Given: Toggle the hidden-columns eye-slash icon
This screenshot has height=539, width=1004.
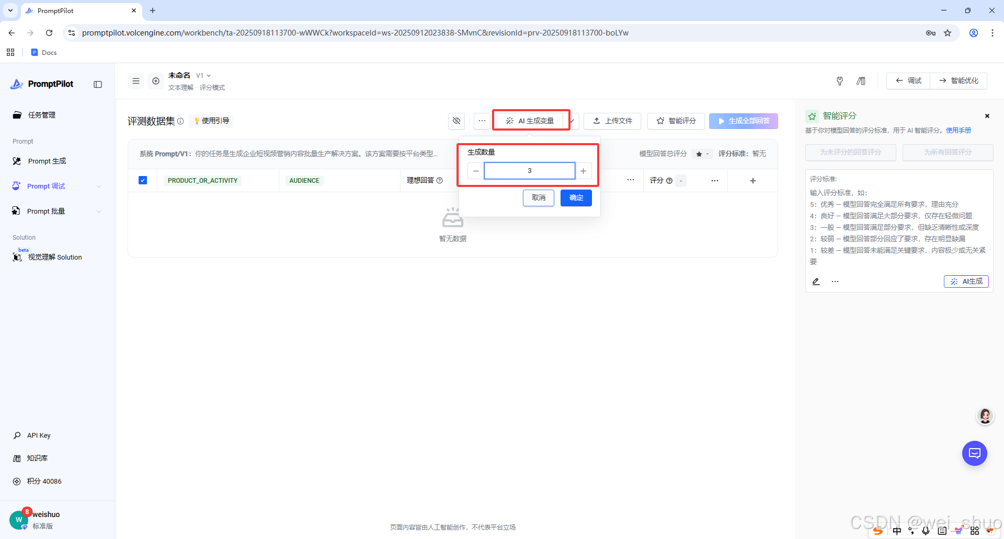Looking at the screenshot, I should coord(457,121).
